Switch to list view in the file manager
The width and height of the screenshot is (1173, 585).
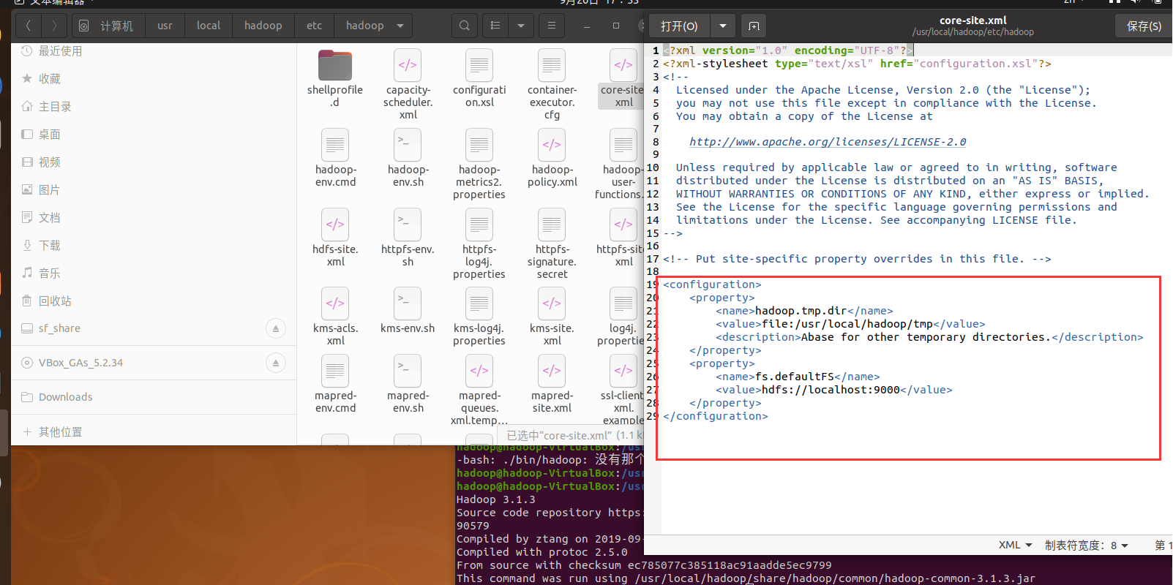(495, 26)
